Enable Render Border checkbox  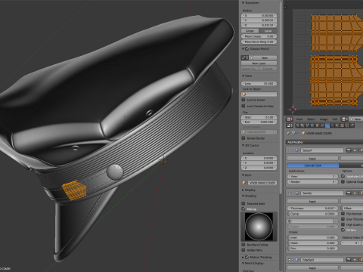coord(244,138)
